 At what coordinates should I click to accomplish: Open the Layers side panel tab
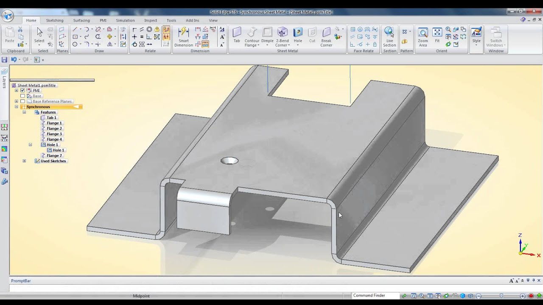(4, 78)
